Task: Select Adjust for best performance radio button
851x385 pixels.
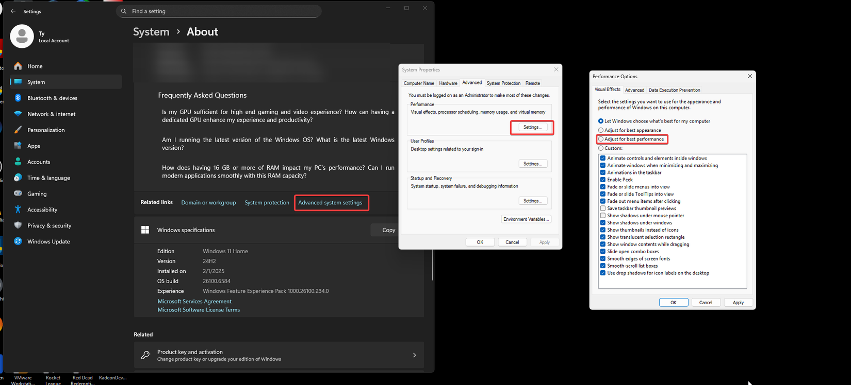Action: click(x=601, y=139)
